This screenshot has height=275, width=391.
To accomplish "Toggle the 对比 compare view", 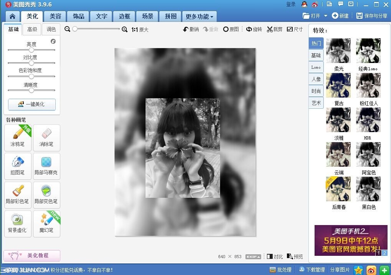I will (x=275, y=257).
